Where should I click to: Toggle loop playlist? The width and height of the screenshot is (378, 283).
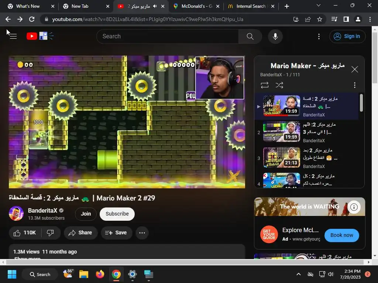[x=264, y=85]
